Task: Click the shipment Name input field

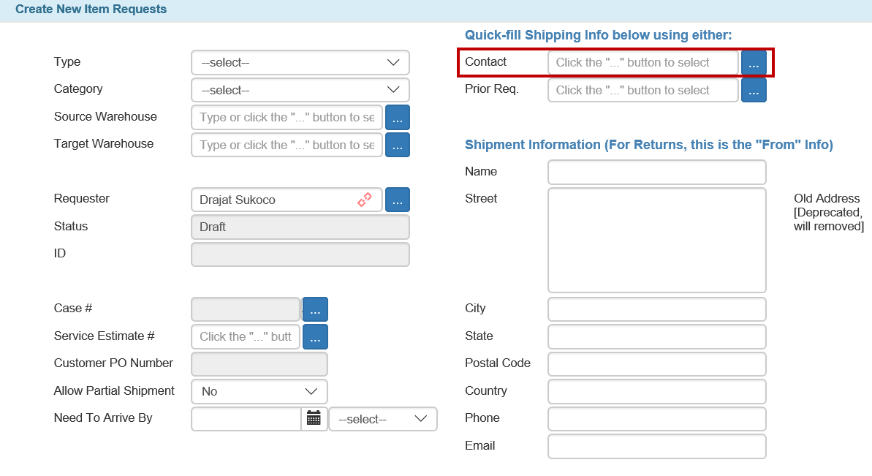Action: (656, 173)
